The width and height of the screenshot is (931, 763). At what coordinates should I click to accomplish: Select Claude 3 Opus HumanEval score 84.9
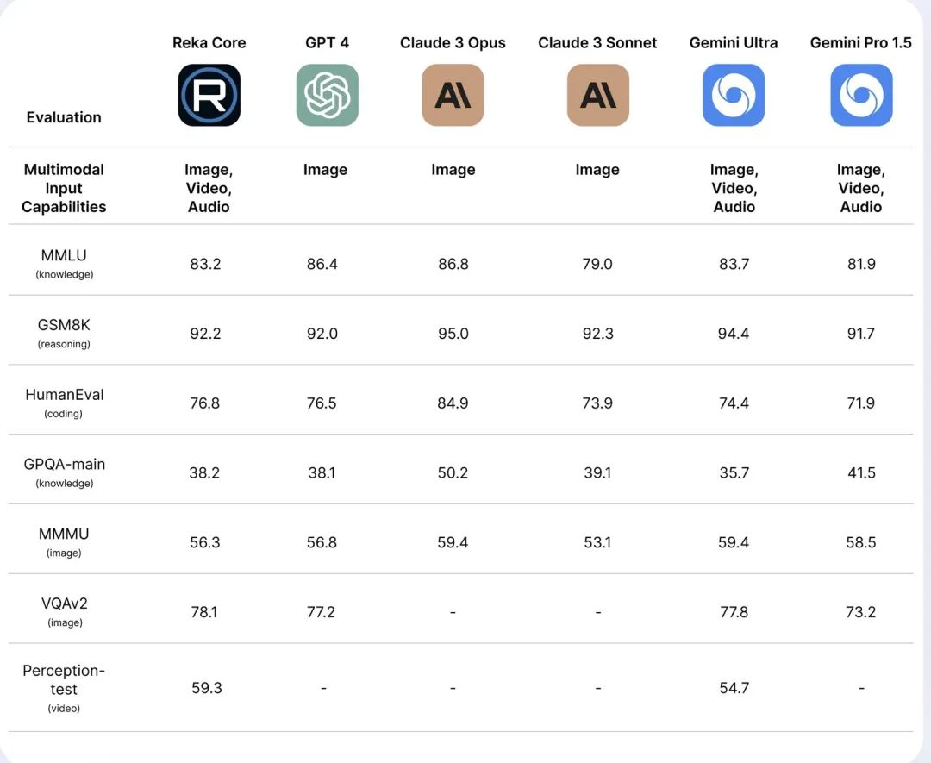(x=453, y=403)
